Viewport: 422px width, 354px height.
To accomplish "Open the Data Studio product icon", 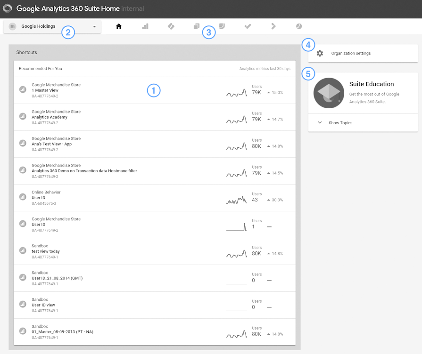I will (x=222, y=26).
